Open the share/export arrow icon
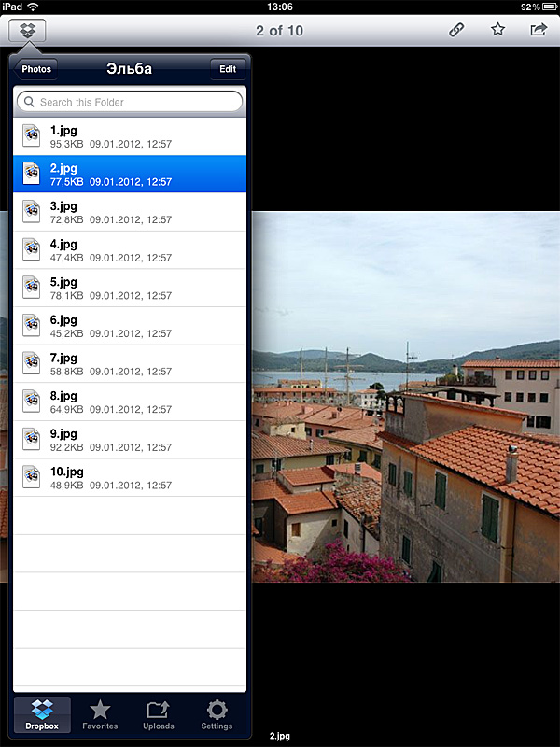Screen dimensions: 560x747 [x=539, y=30]
